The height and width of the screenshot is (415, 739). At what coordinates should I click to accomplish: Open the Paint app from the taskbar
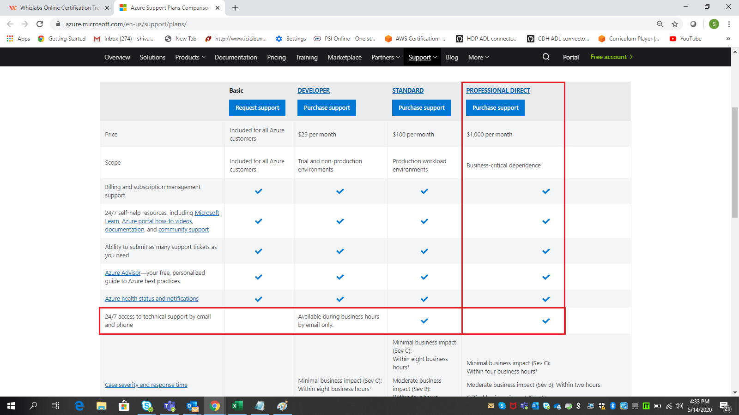click(282, 406)
